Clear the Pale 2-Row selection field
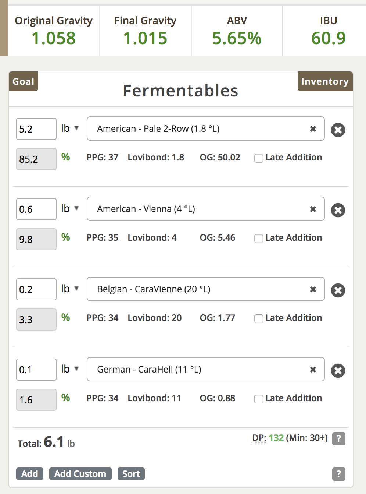The height and width of the screenshot is (494, 366). tap(313, 129)
